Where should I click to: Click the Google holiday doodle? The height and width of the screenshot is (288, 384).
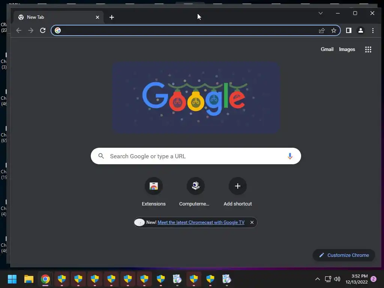[196, 97]
